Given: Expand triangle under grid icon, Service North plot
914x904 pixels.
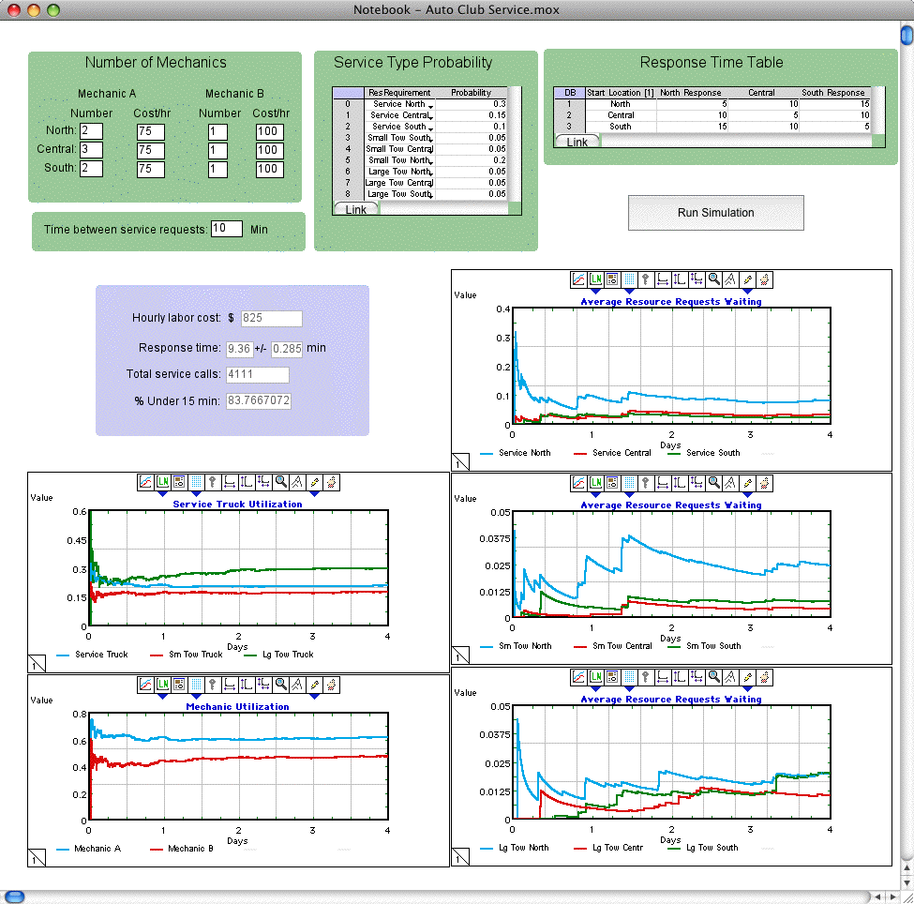Looking at the screenshot, I should (x=629, y=291).
